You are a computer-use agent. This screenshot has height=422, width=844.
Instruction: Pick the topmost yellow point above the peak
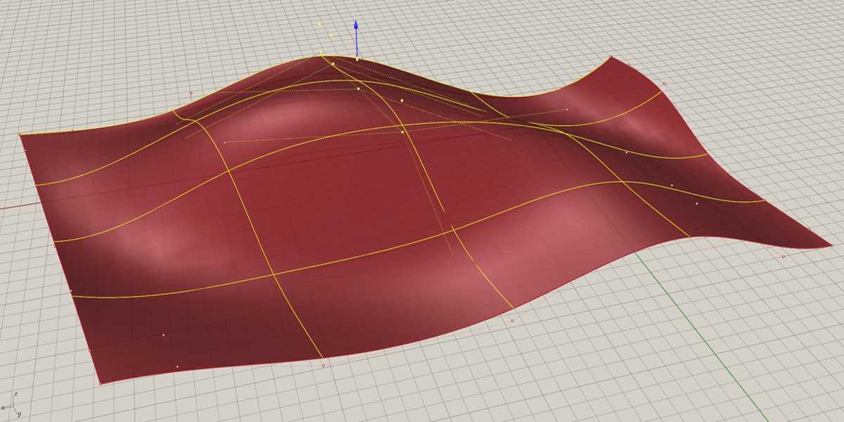tap(319, 24)
